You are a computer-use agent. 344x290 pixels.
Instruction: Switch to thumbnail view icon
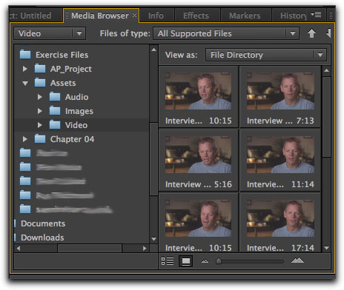point(186,261)
